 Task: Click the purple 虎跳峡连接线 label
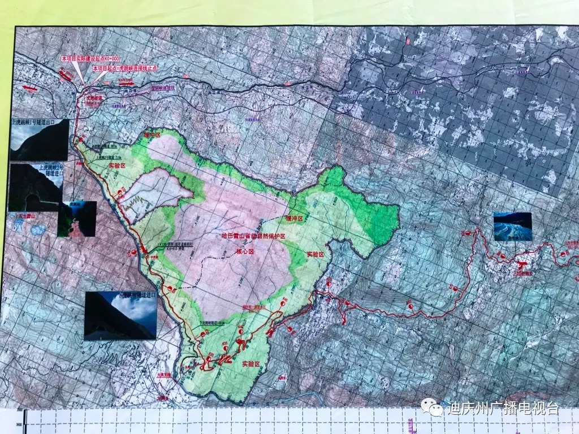pyautogui.click(x=162, y=89)
